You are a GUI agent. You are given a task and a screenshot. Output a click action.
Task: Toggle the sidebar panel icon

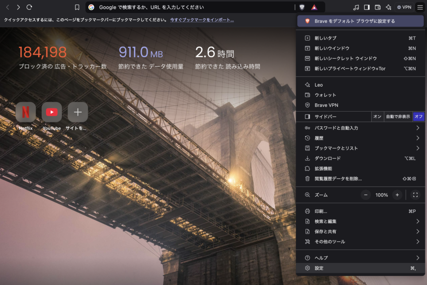point(367,7)
